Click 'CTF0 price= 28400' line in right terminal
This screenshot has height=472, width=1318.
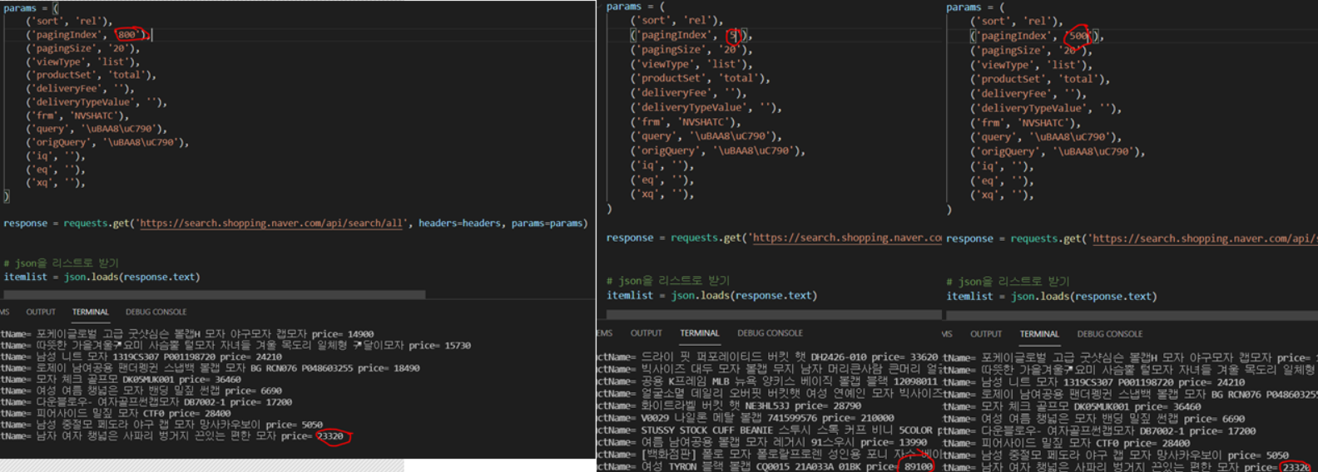click(x=1067, y=444)
